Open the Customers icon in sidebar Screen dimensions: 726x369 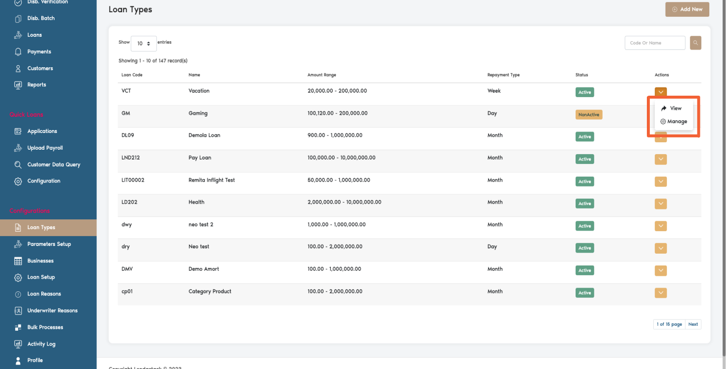[18, 68]
